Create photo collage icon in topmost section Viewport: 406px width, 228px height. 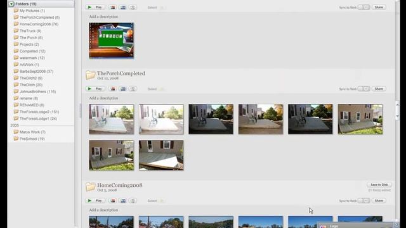pyautogui.click(x=113, y=7)
